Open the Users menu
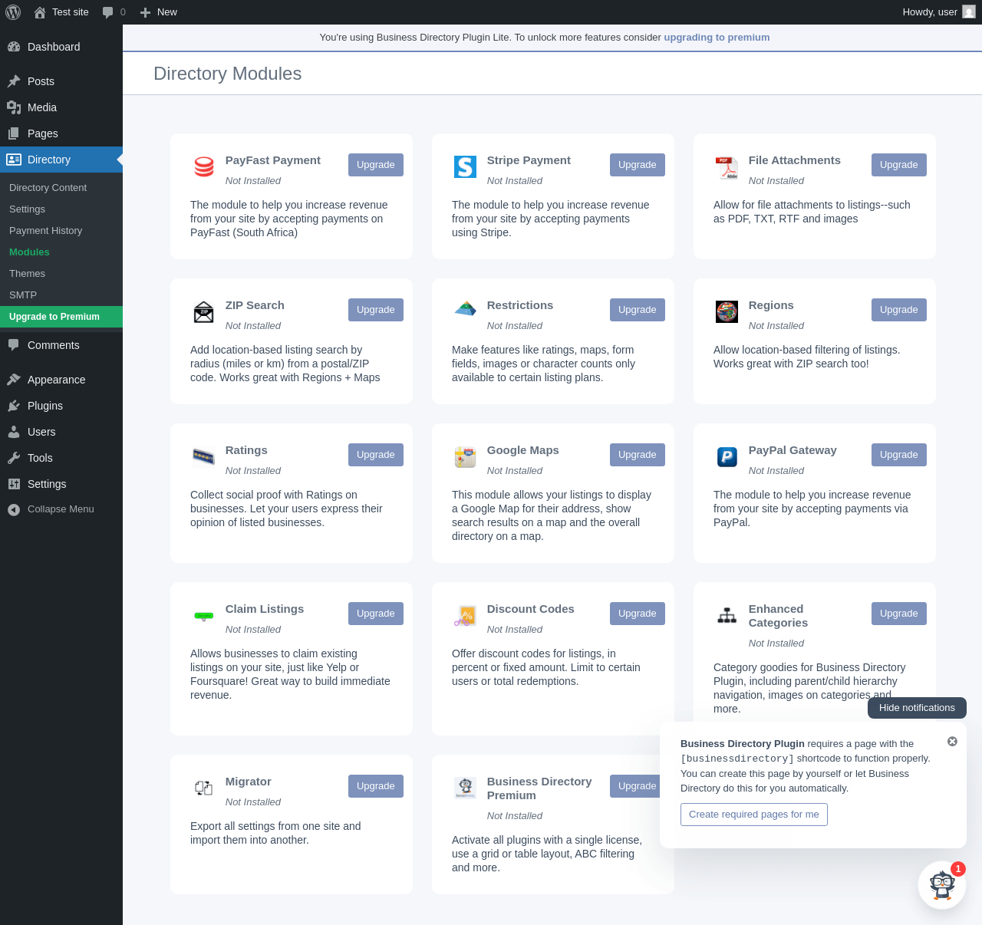This screenshot has height=925, width=982. pyautogui.click(x=61, y=432)
